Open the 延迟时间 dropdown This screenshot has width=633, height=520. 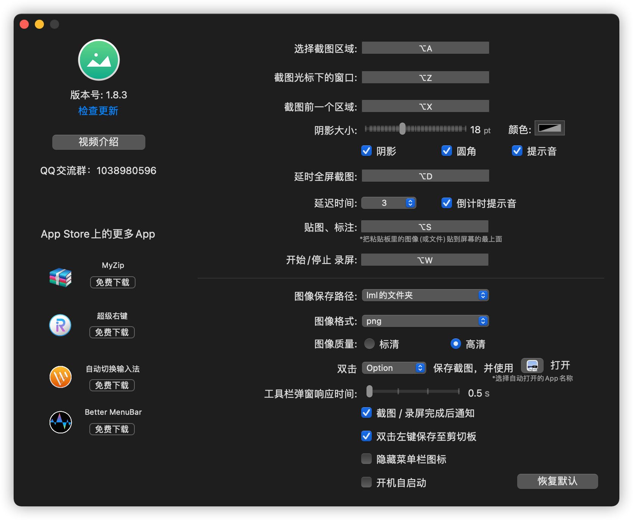pyautogui.click(x=389, y=203)
